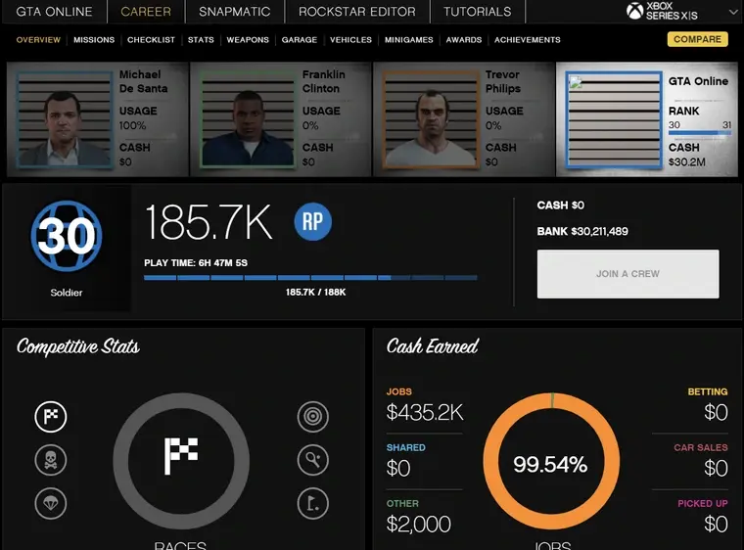The width and height of the screenshot is (744, 550).
Task: Click the Car Sales $0 value
Action: coord(716,469)
